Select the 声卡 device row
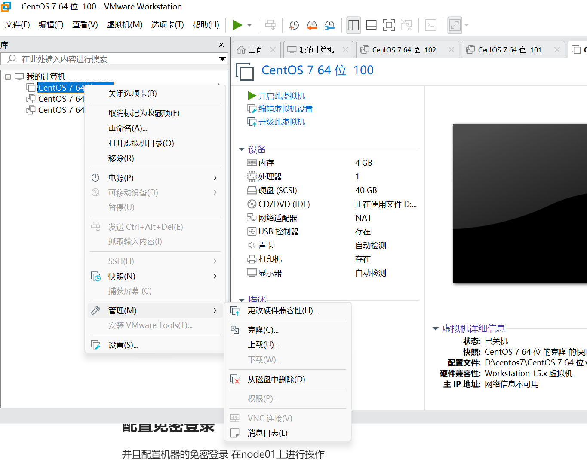 pyautogui.click(x=332, y=246)
